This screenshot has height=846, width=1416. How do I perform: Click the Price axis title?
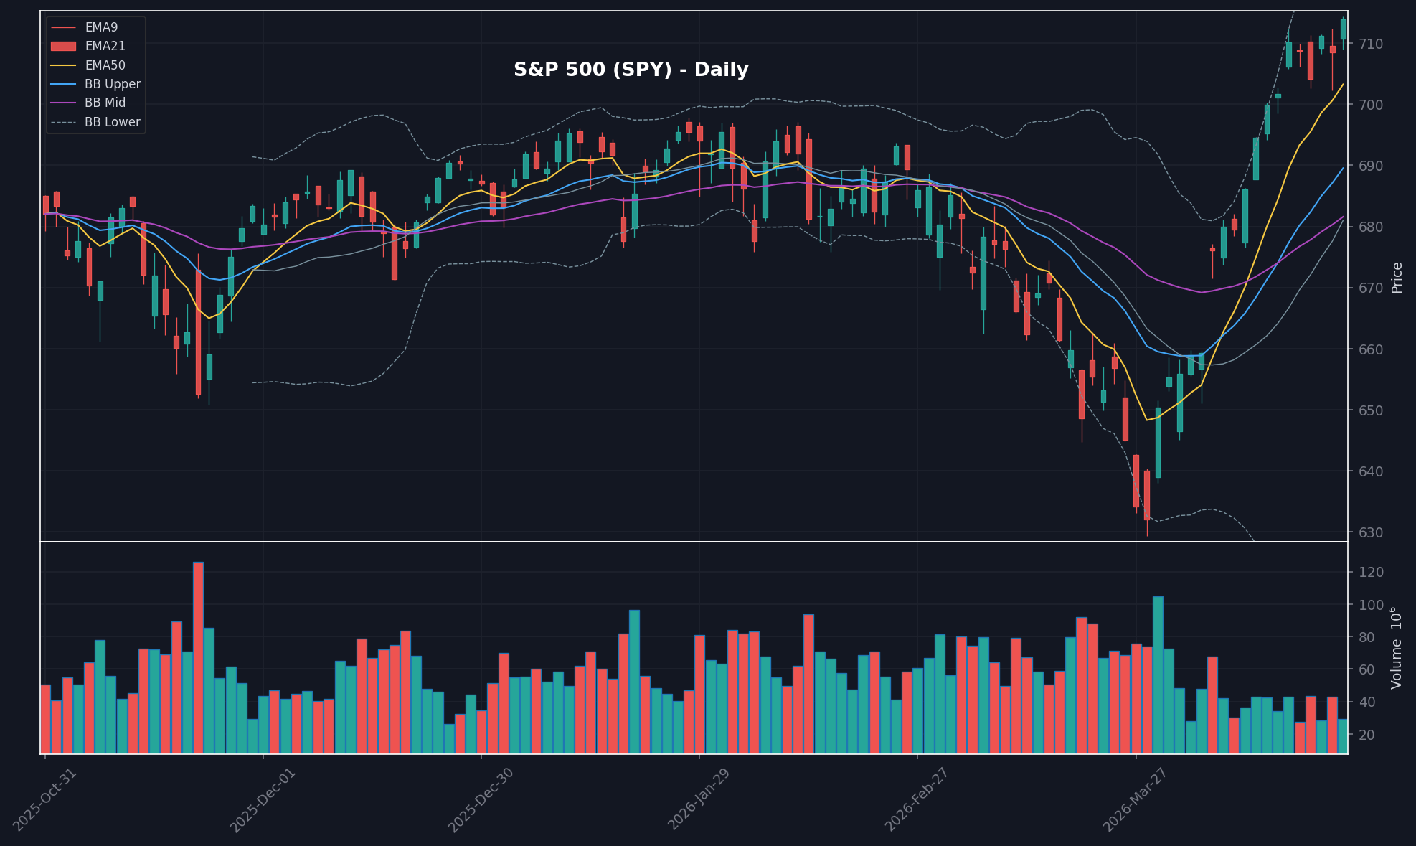[1397, 277]
